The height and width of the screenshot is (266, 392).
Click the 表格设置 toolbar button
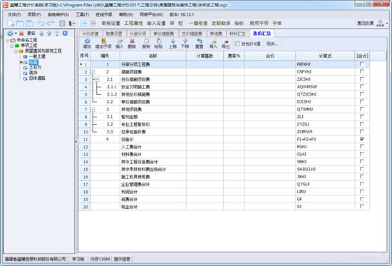pos(110,24)
